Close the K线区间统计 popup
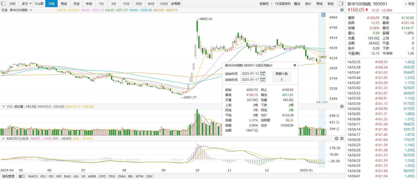Screen dimensions: 417x179 coord(295,65)
